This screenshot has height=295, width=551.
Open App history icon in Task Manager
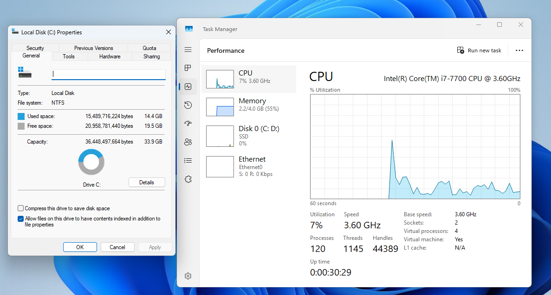click(x=188, y=105)
